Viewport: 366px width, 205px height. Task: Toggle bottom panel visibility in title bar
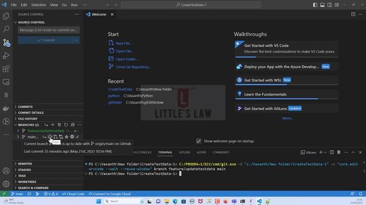[x=323, y=5]
